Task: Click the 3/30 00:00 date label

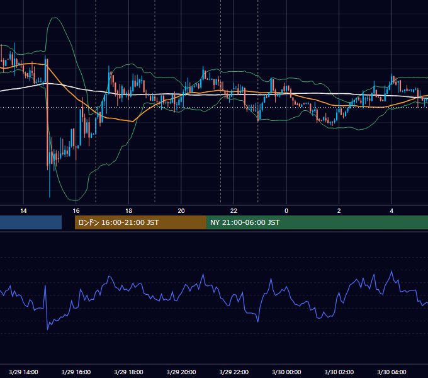Action: (286, 372)
